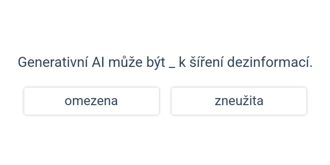
Task: Click the word 'být' before the blank
Action: pyautogui.click(x=156, y=63)
